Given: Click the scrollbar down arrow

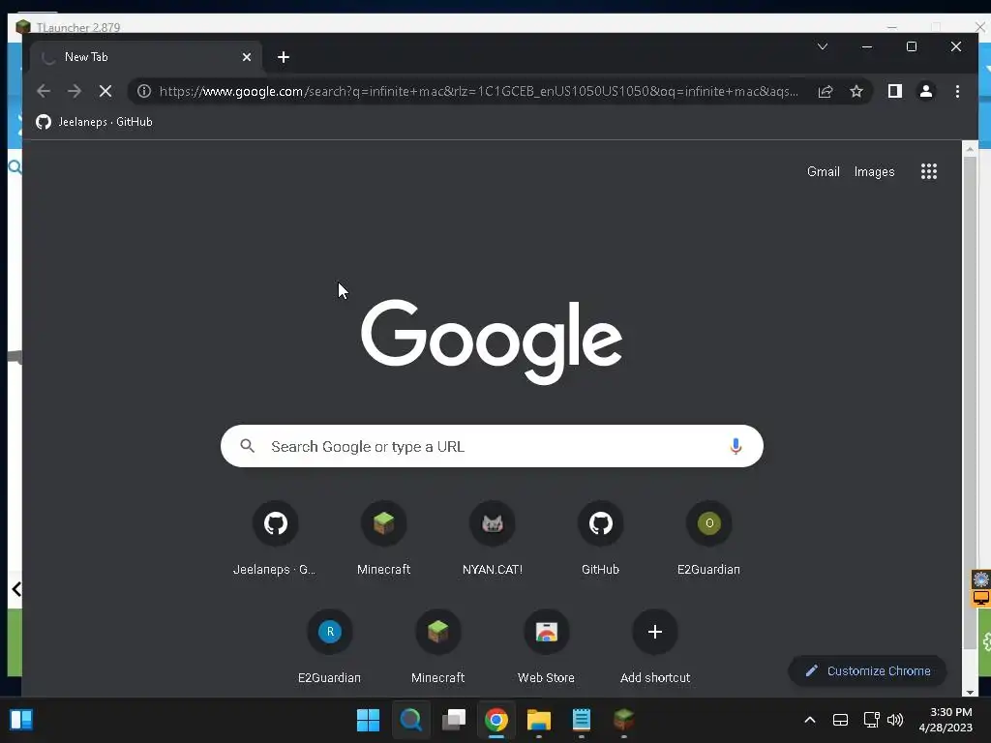Looking at the screenshot, I should [970, 692].
